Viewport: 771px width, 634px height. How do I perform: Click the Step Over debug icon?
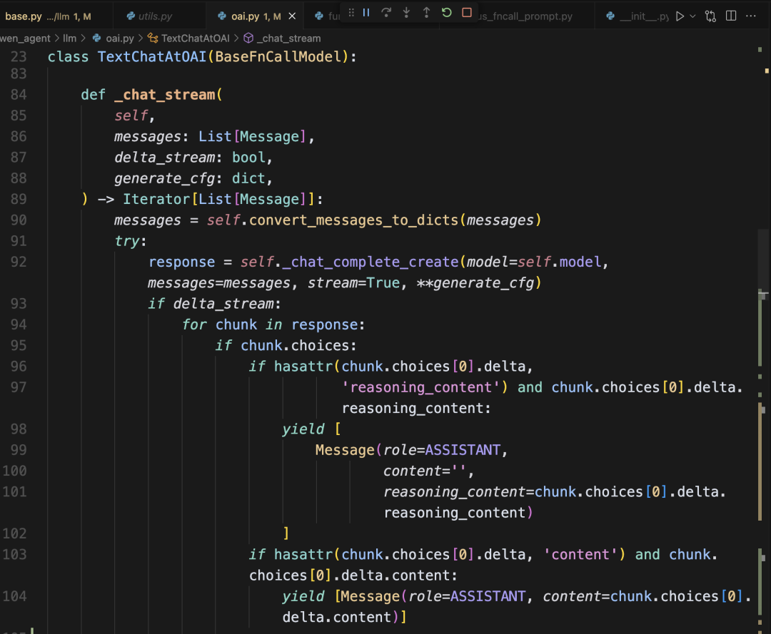(386, 13)
